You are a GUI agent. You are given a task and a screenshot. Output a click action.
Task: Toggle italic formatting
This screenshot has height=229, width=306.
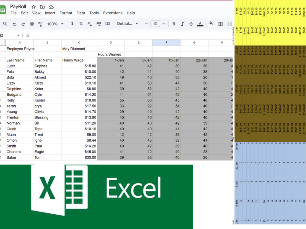coord(182,24)
